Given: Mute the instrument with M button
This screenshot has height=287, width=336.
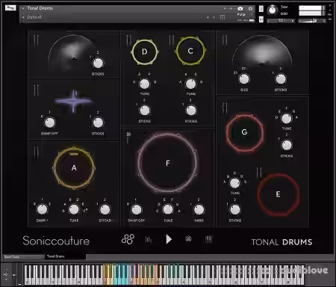Looking at the screenshot, I should click(261, 19).
